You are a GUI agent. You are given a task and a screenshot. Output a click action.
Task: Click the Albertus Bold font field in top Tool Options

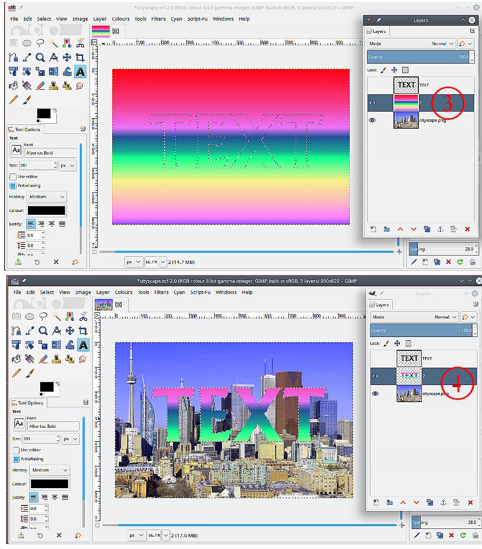50,152
